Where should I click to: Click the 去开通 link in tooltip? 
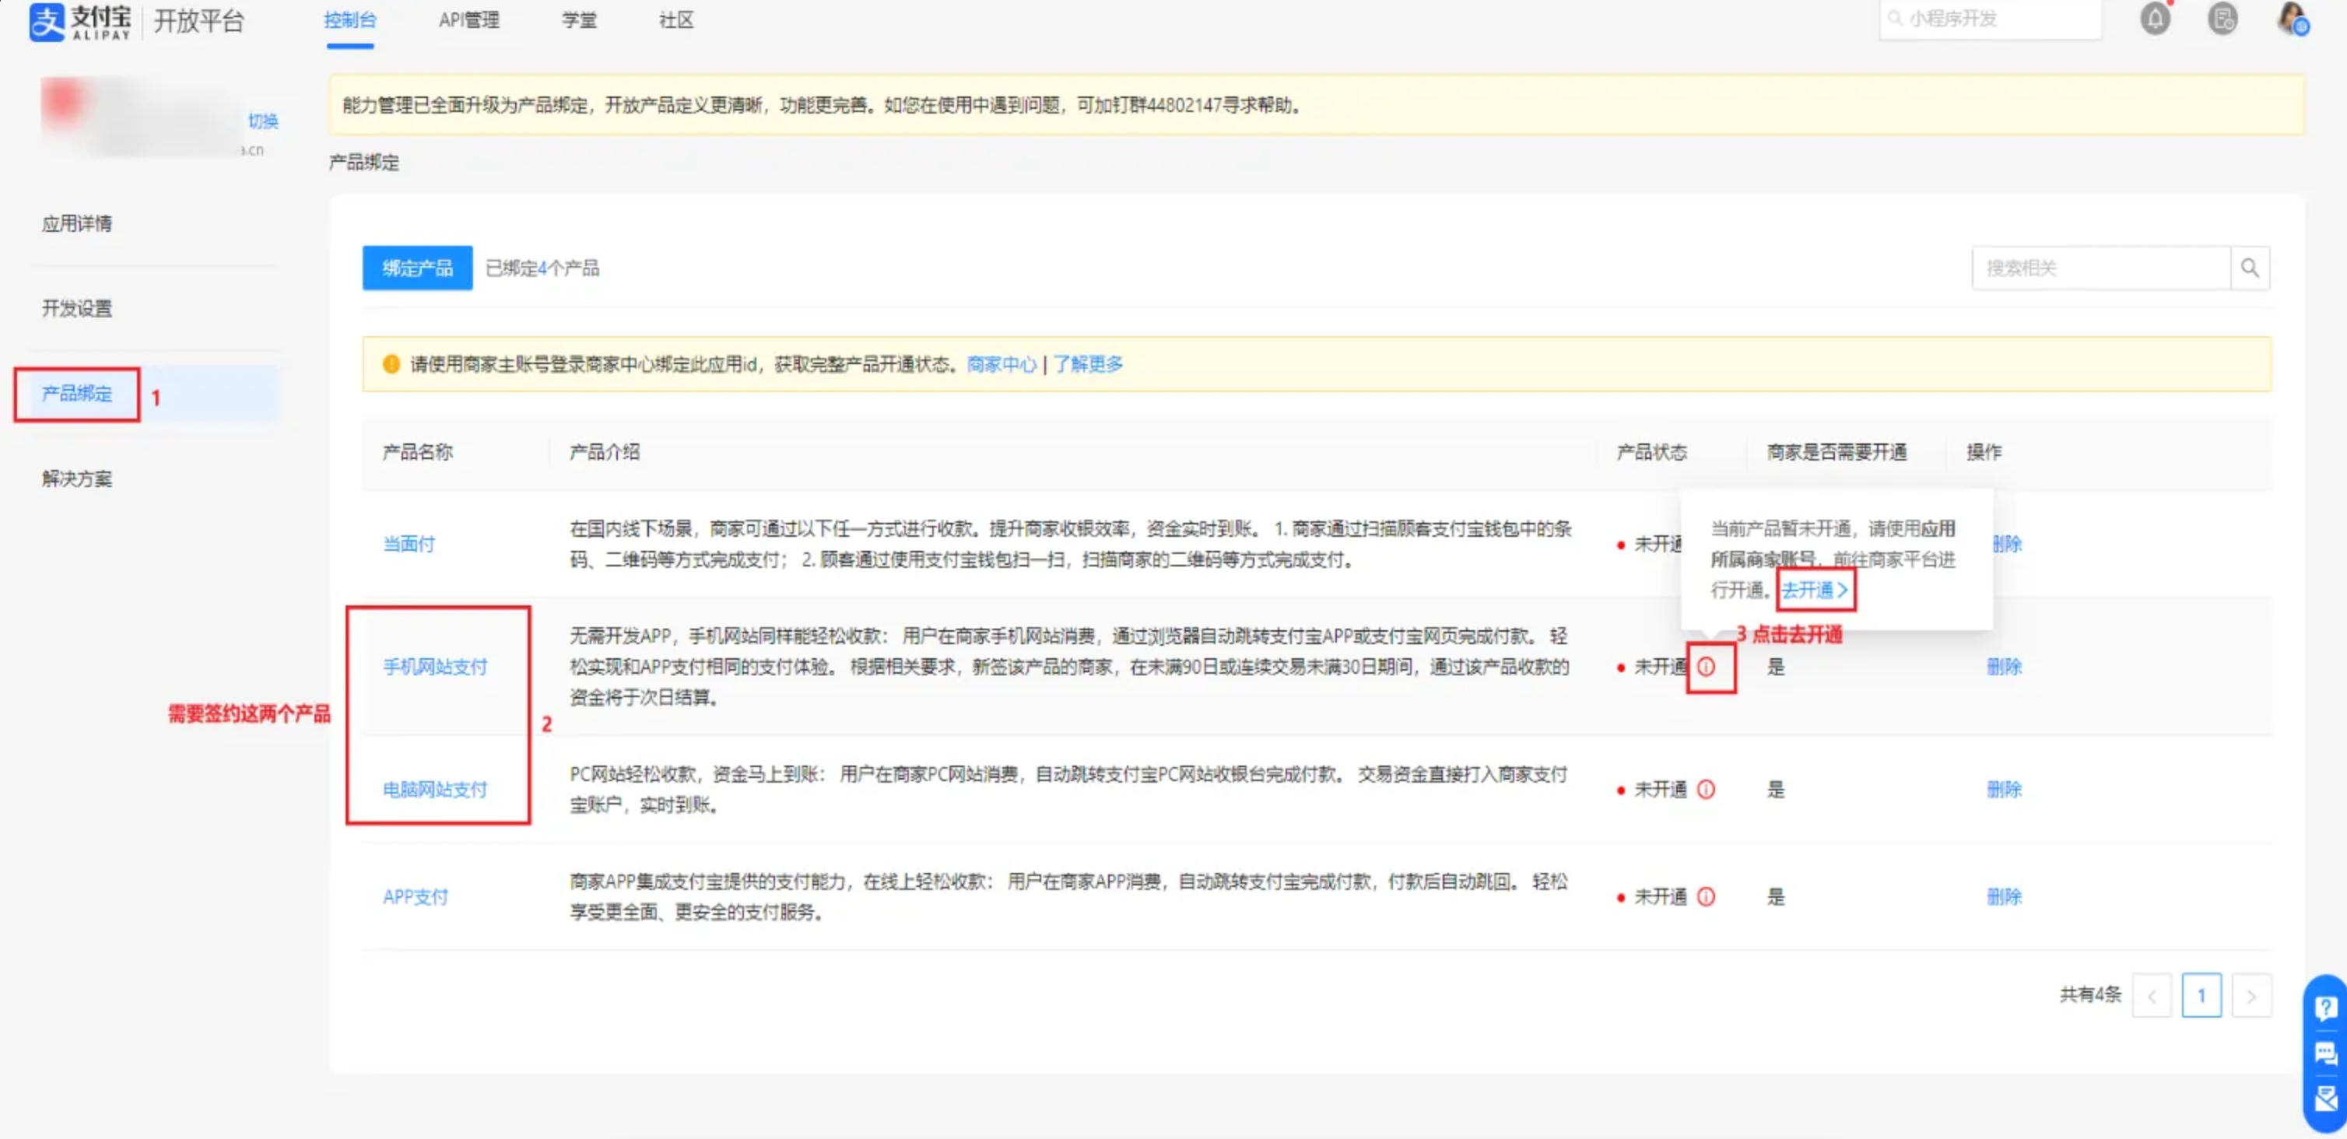click(x=1814, y=591)
